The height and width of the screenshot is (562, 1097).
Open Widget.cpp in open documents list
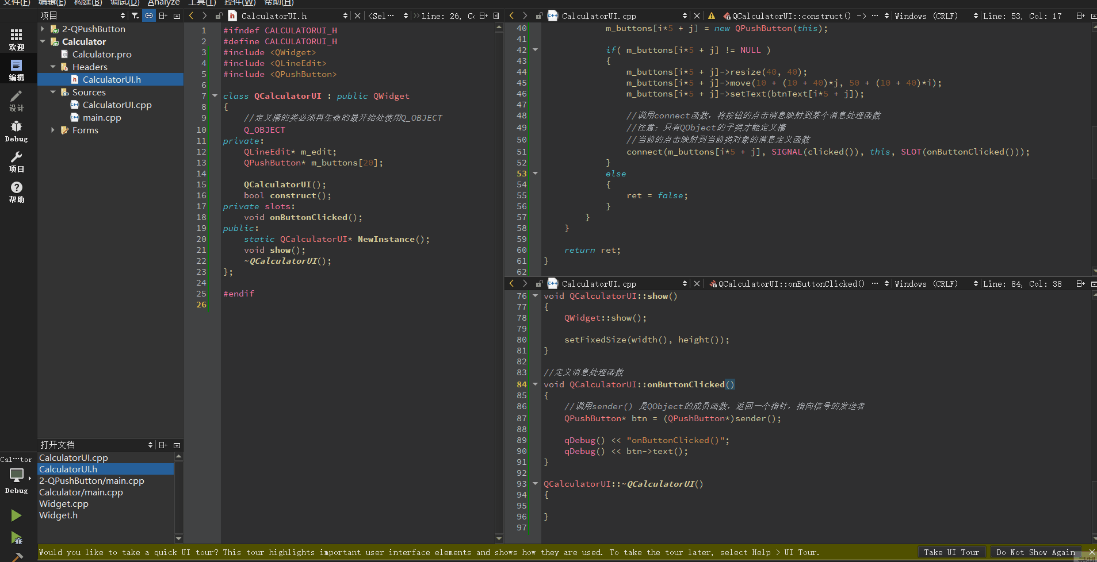(64, 503)
